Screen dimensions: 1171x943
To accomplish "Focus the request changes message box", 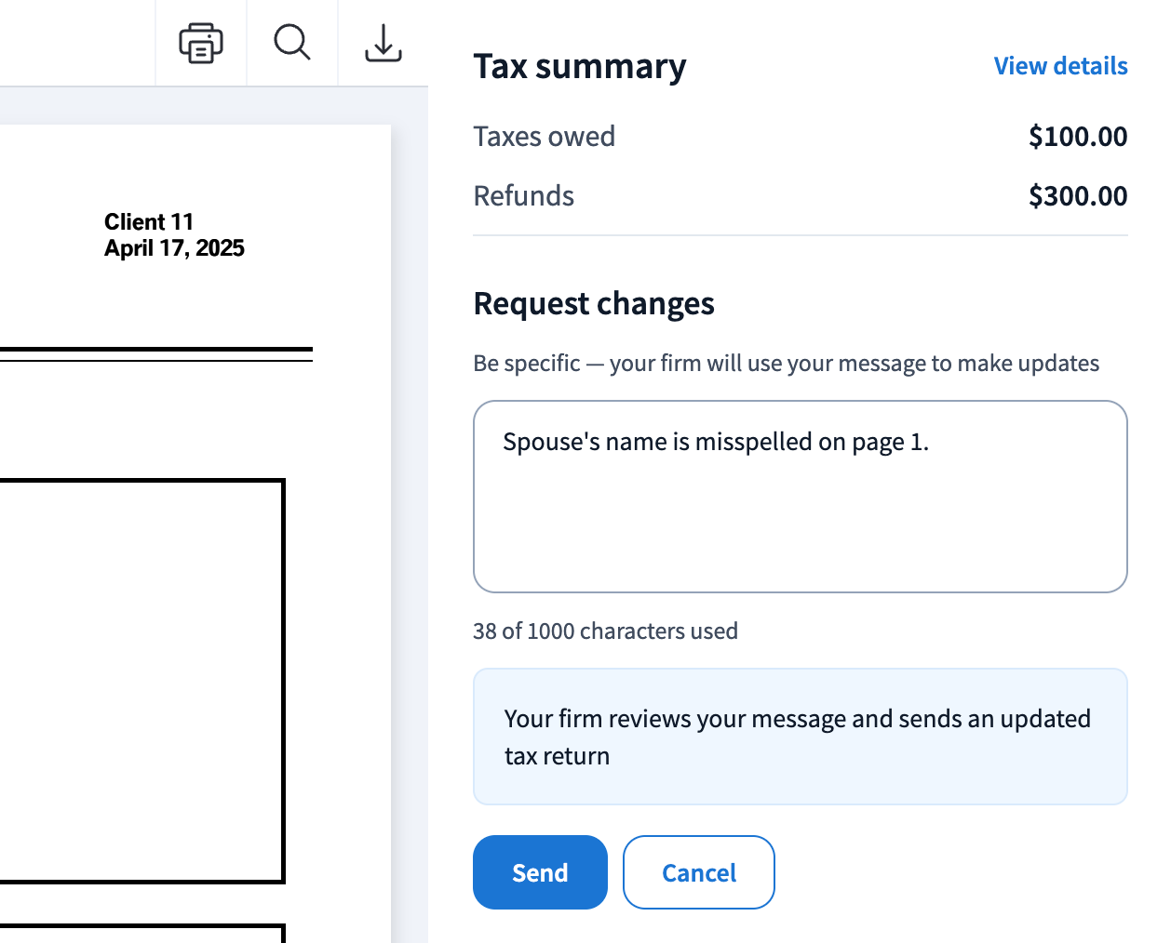I will (x=801, y=497).
